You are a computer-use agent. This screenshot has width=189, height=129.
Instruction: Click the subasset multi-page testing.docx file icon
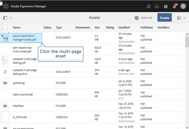point(5,72)
